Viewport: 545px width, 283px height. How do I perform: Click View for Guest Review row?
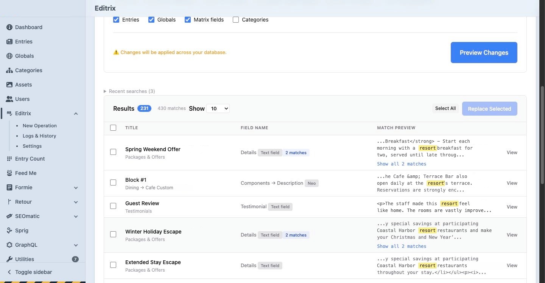click(x=512, y=207)
